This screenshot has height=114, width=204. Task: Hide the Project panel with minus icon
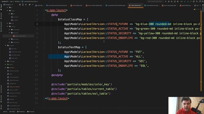[33, 5]
